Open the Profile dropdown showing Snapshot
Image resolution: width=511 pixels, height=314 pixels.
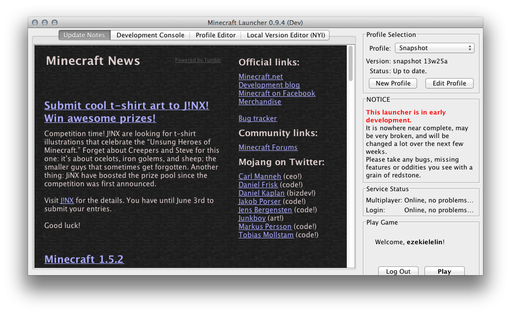coord(435,48)
